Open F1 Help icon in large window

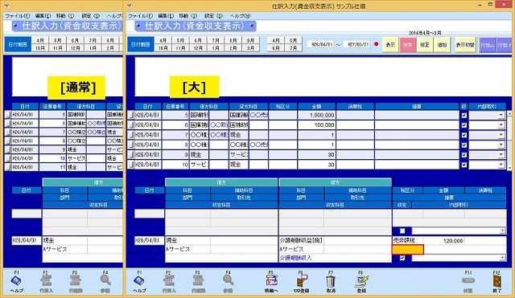click(x=139, y=280)
